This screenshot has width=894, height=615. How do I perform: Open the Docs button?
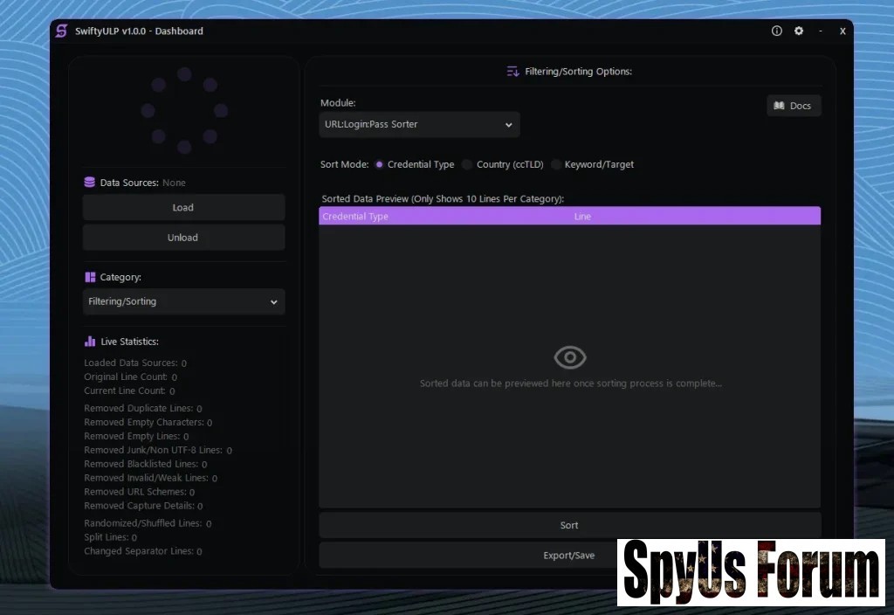(x=793, y=106)
